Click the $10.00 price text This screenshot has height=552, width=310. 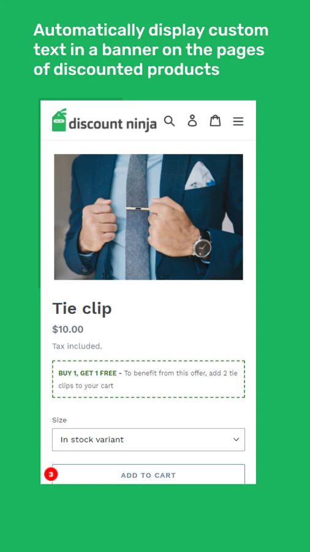coord(68,329)
